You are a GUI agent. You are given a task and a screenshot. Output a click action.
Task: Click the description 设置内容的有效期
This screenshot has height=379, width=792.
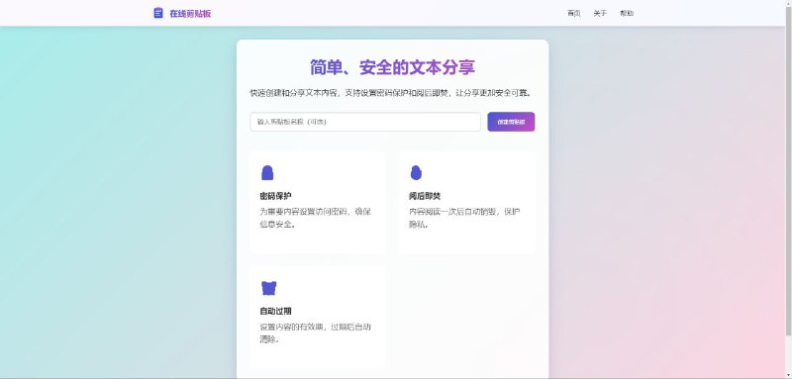coord(316,333)
